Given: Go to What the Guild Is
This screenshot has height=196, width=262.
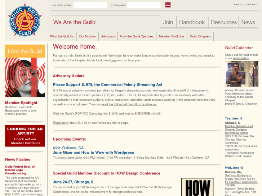Looking at the screenshot, I should (62, 36).
